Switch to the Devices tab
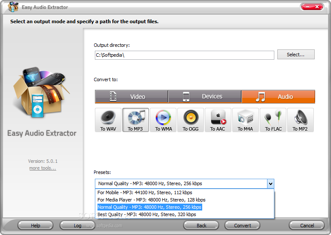This screenshot has width=331, height=235. click(204, 97)
